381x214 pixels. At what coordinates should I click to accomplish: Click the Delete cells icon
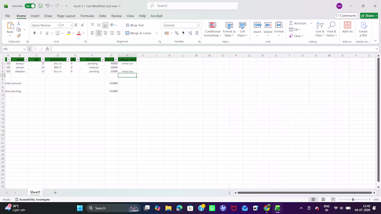coord(268,25)
